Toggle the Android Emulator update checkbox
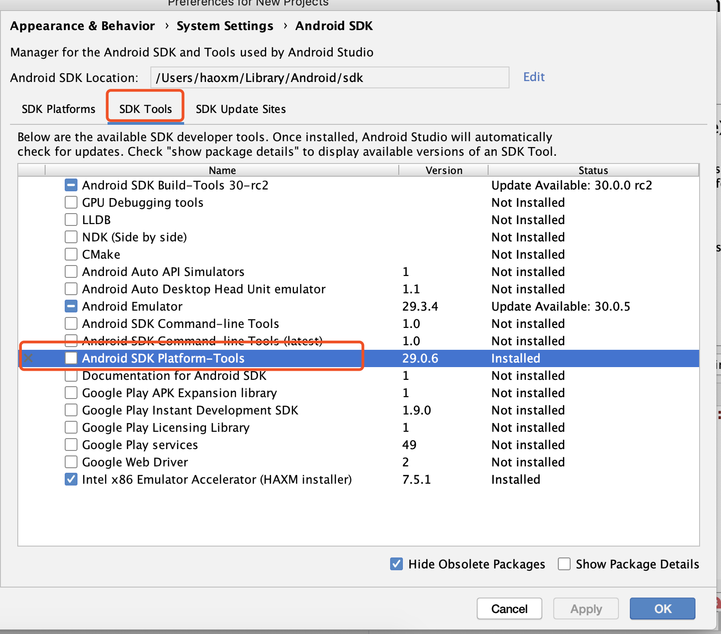Viewport: 721px width, 634px height. click(71, 307)
